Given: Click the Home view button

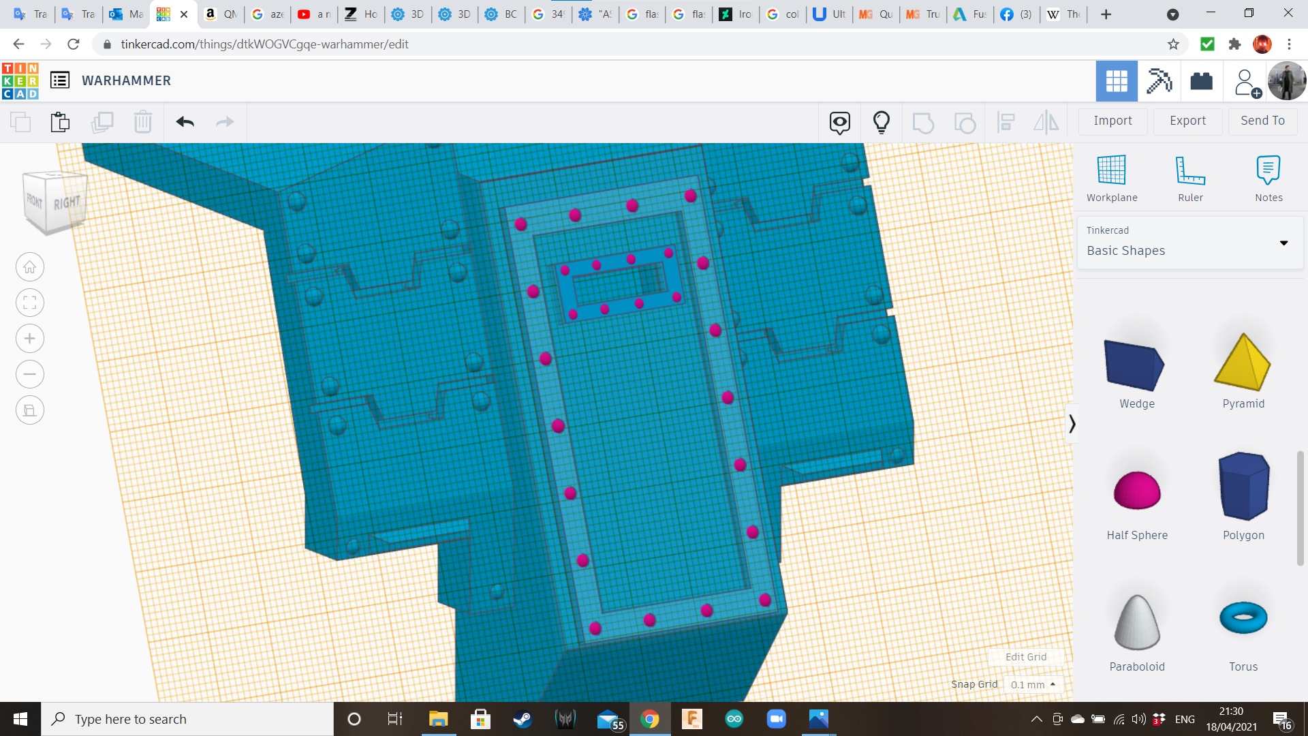Looking at the screenshot, I should [x=30, y=267].
